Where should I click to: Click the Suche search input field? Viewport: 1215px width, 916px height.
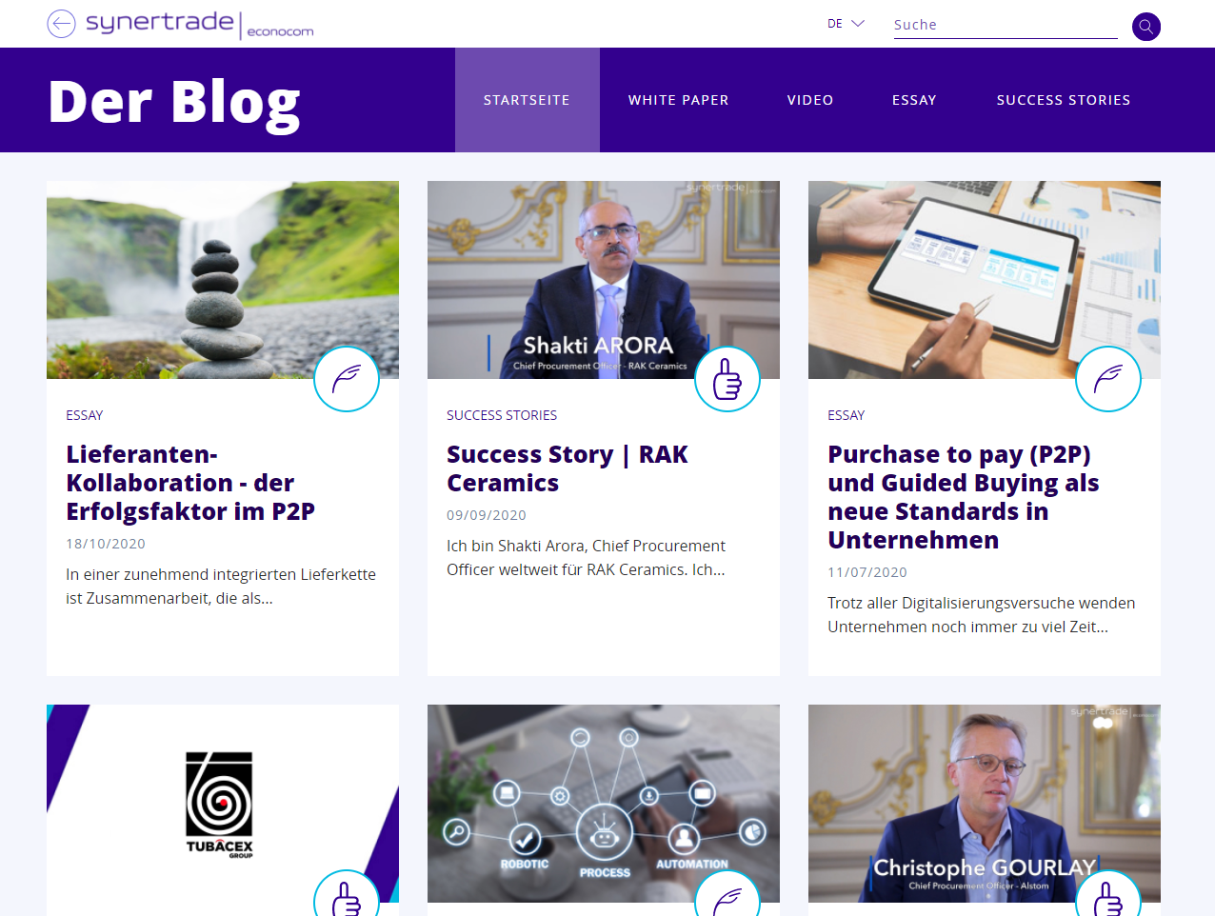click(x=1006, y=25)
